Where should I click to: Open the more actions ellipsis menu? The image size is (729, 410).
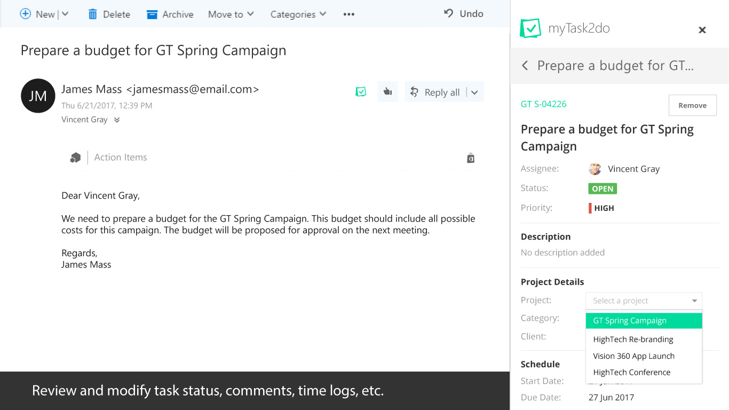pyautogui.click(x=349, y=14)
